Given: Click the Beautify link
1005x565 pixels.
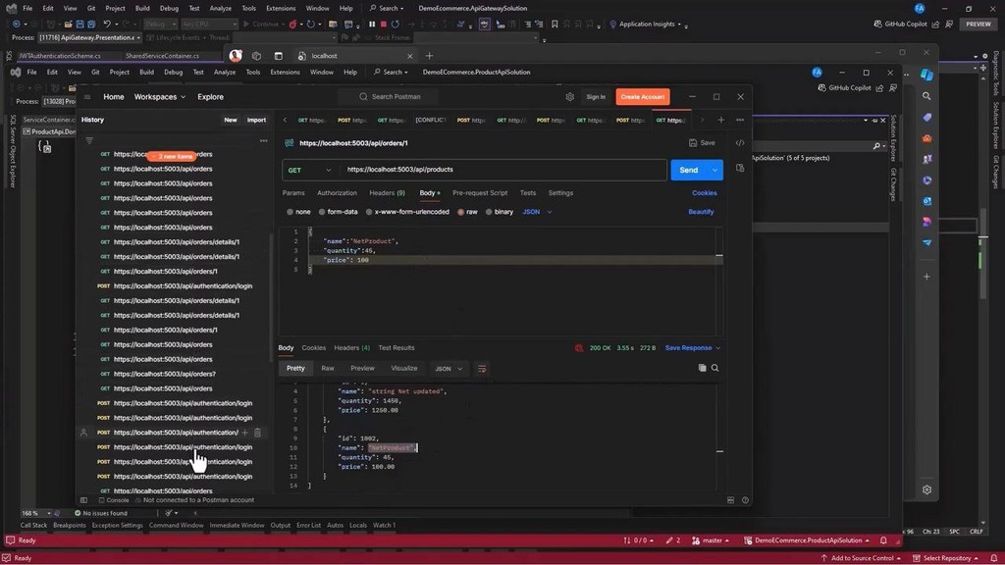Looking at the screenshot, I should coord(701,212).
